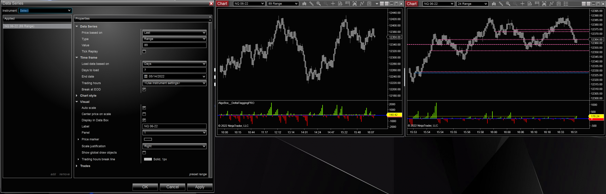Open drawing tools pencil in 24 Range chart
The image size is (606, 194).
pyautogui.click(x=501, y=3)
